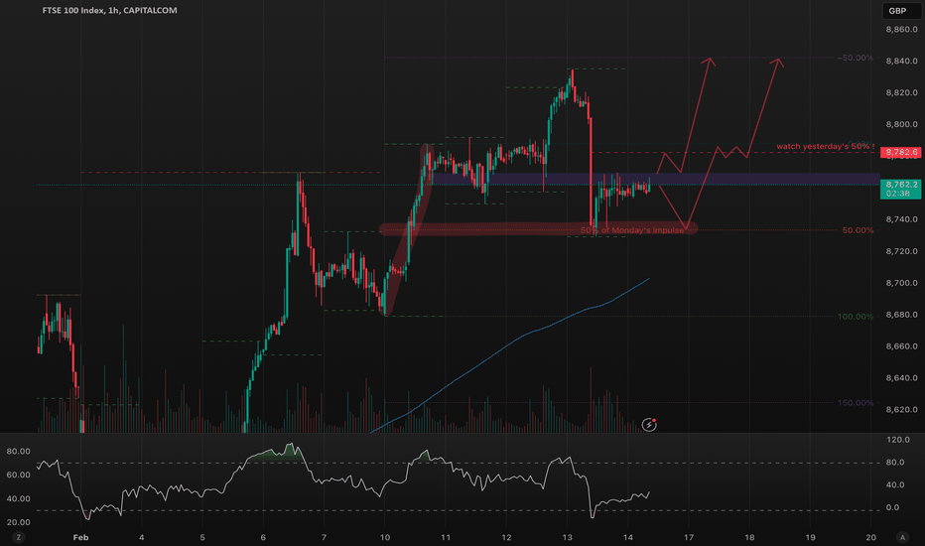The height and width of the screenshot is (546, 925).
Task: Click date 20 on the time axis
Action: (870, 537)
